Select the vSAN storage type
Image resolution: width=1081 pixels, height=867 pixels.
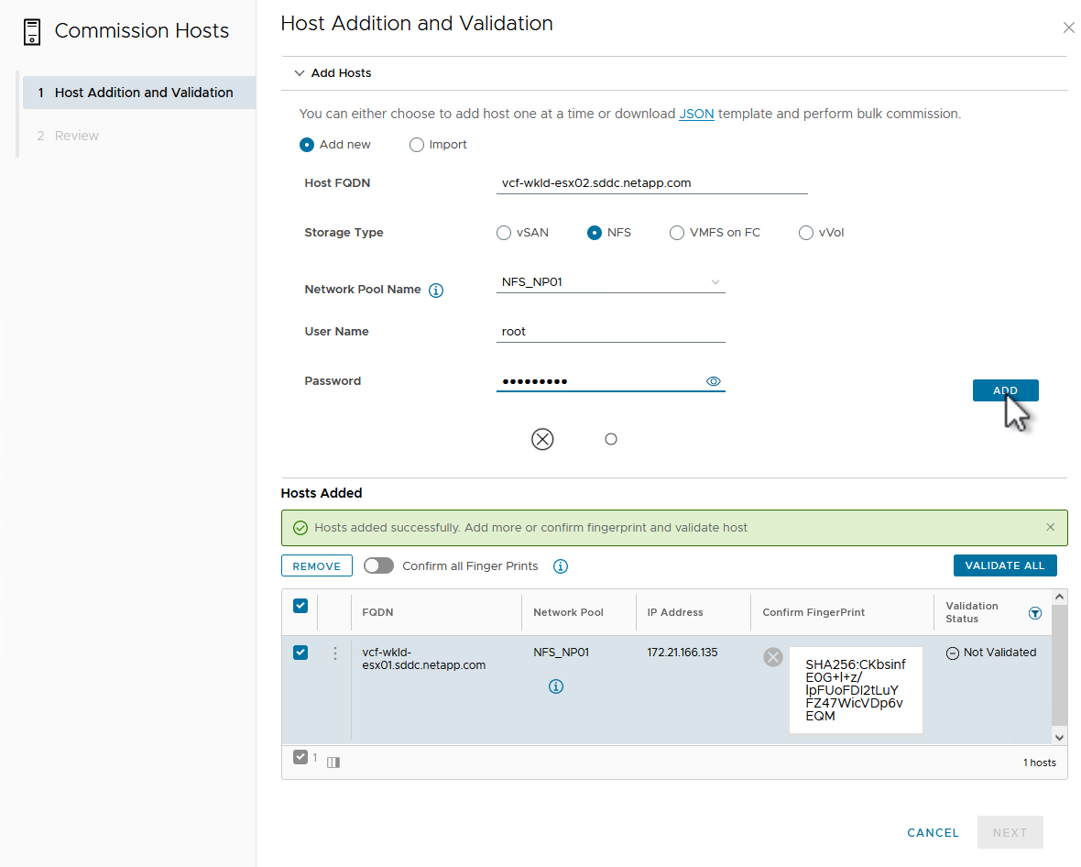(x=504, y=233)
